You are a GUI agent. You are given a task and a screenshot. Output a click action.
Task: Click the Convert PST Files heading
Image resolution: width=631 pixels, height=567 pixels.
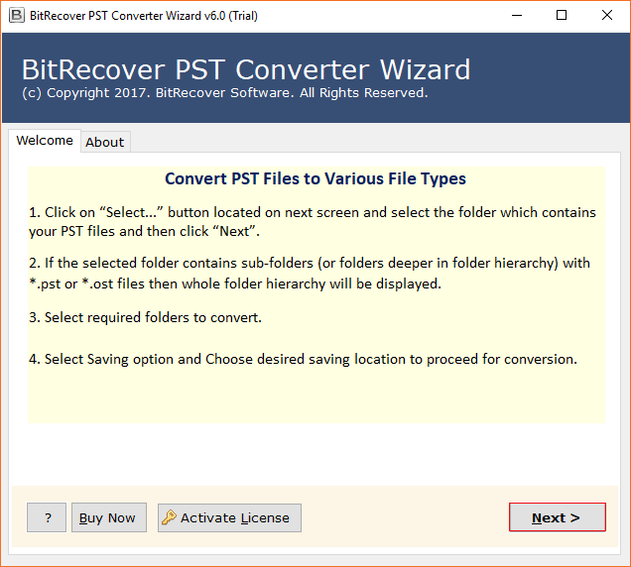tap(315, 179)
